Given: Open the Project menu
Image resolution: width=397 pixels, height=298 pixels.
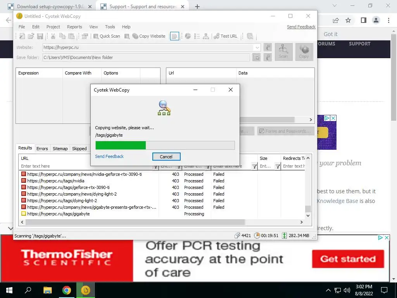Looking at the screenshot, I should click(53, 27).
